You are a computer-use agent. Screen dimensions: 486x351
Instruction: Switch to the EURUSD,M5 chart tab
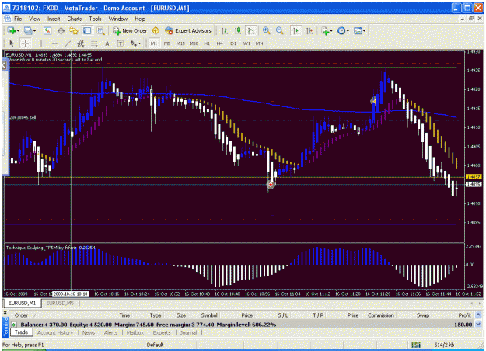pyautogui.click(x=60, y=303)
